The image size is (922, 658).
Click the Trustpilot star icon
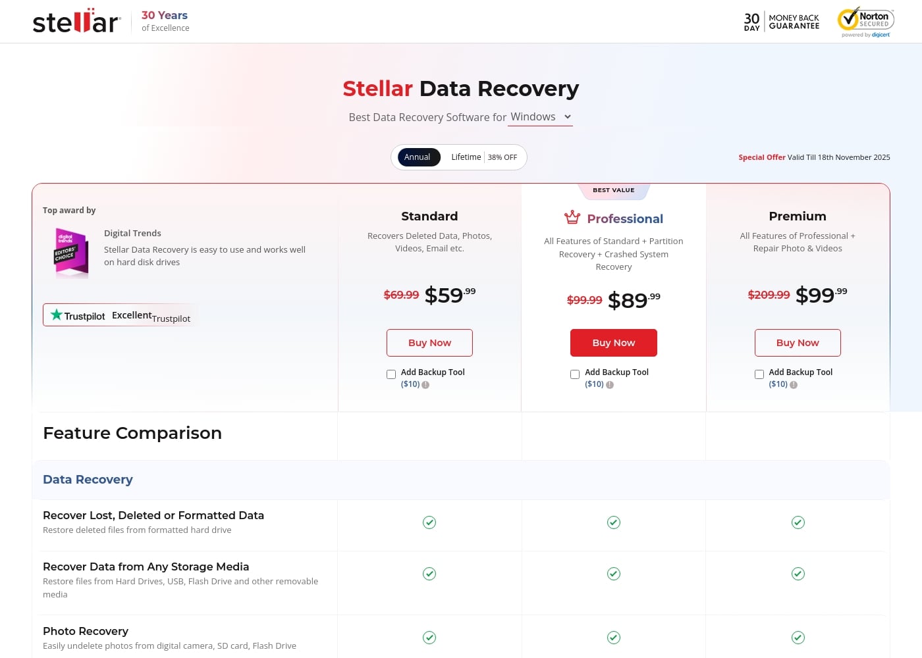tap(57, 315)
